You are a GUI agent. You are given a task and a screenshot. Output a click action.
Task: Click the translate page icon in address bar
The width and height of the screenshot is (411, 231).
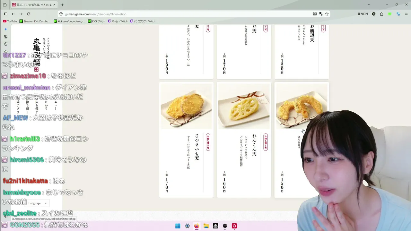pos(321,14)
